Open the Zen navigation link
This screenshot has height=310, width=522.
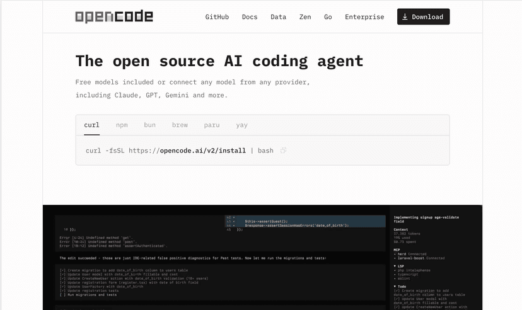click(x=305, y=17)
